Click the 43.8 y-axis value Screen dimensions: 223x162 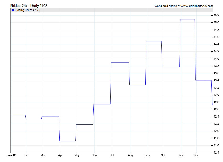click(216, 66)
